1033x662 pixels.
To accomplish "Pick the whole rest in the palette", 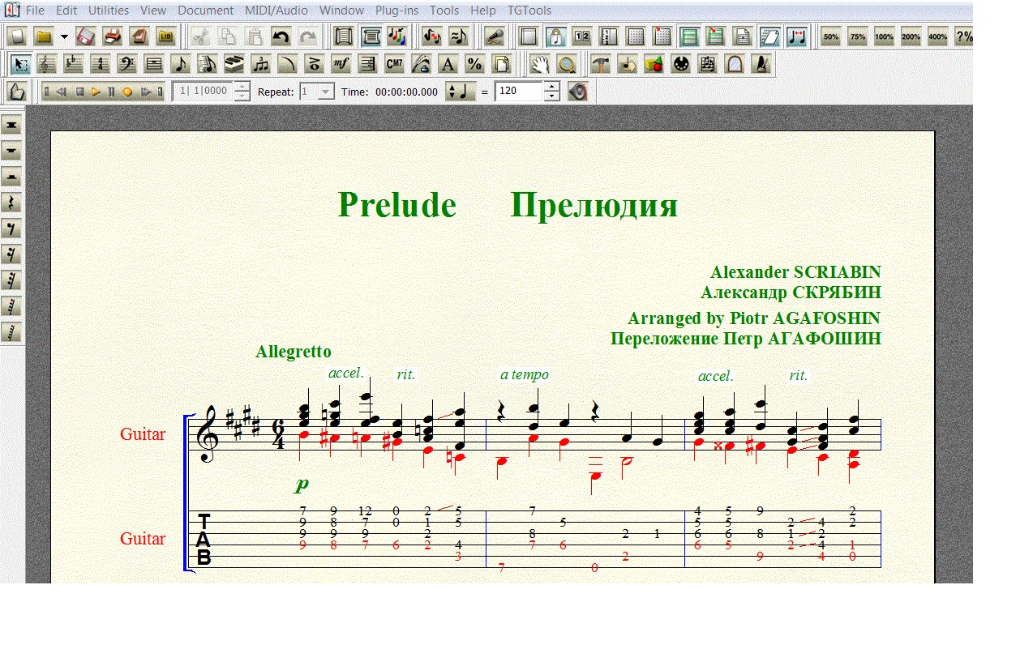I will [x=12, y=152].
